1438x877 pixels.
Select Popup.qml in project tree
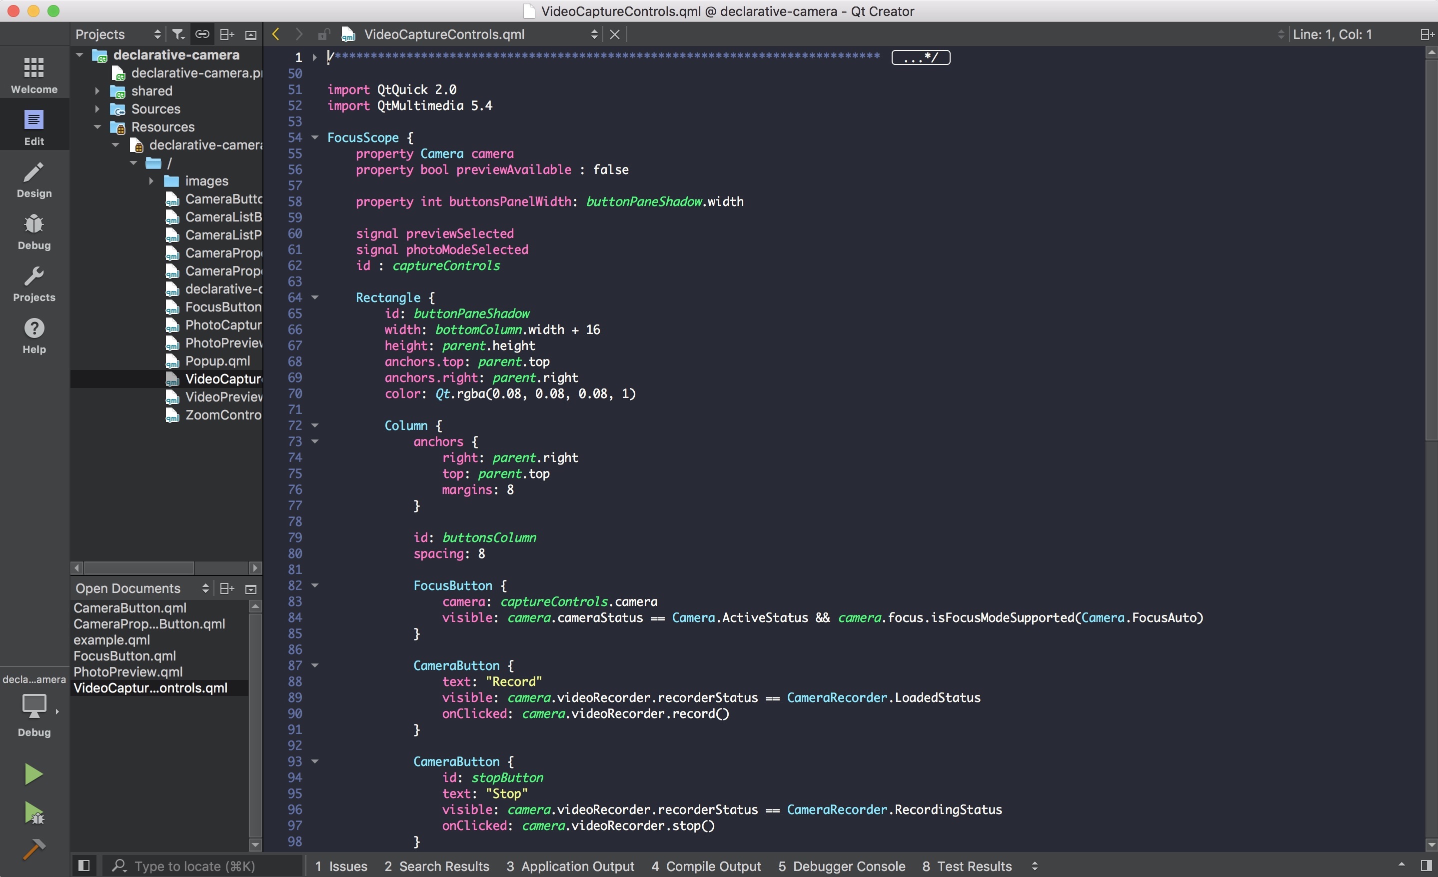tap(217, 361)
